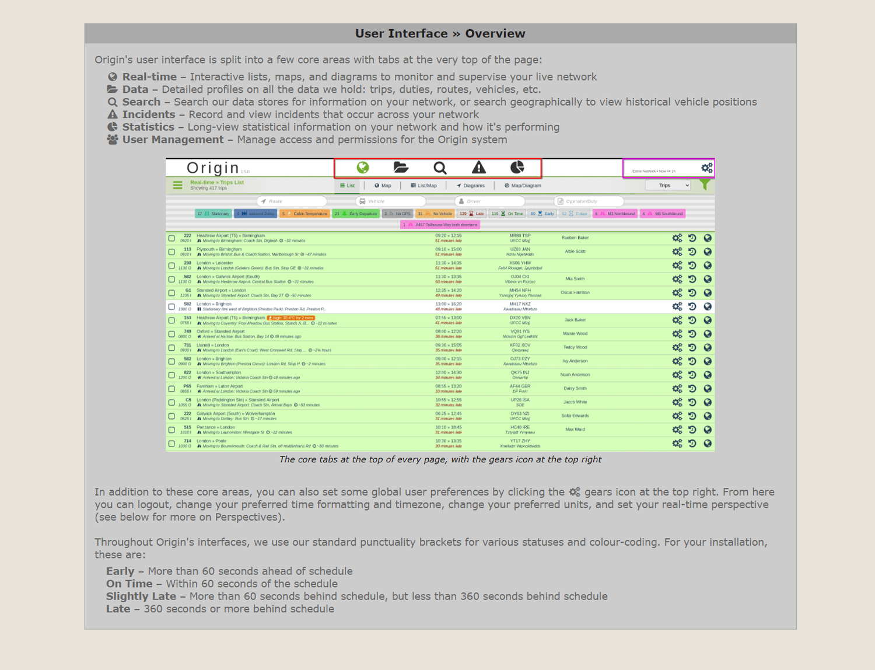This screenshot has height=670, width=875.
Task: Switch to the List view tab
Action: click(348, 186)
